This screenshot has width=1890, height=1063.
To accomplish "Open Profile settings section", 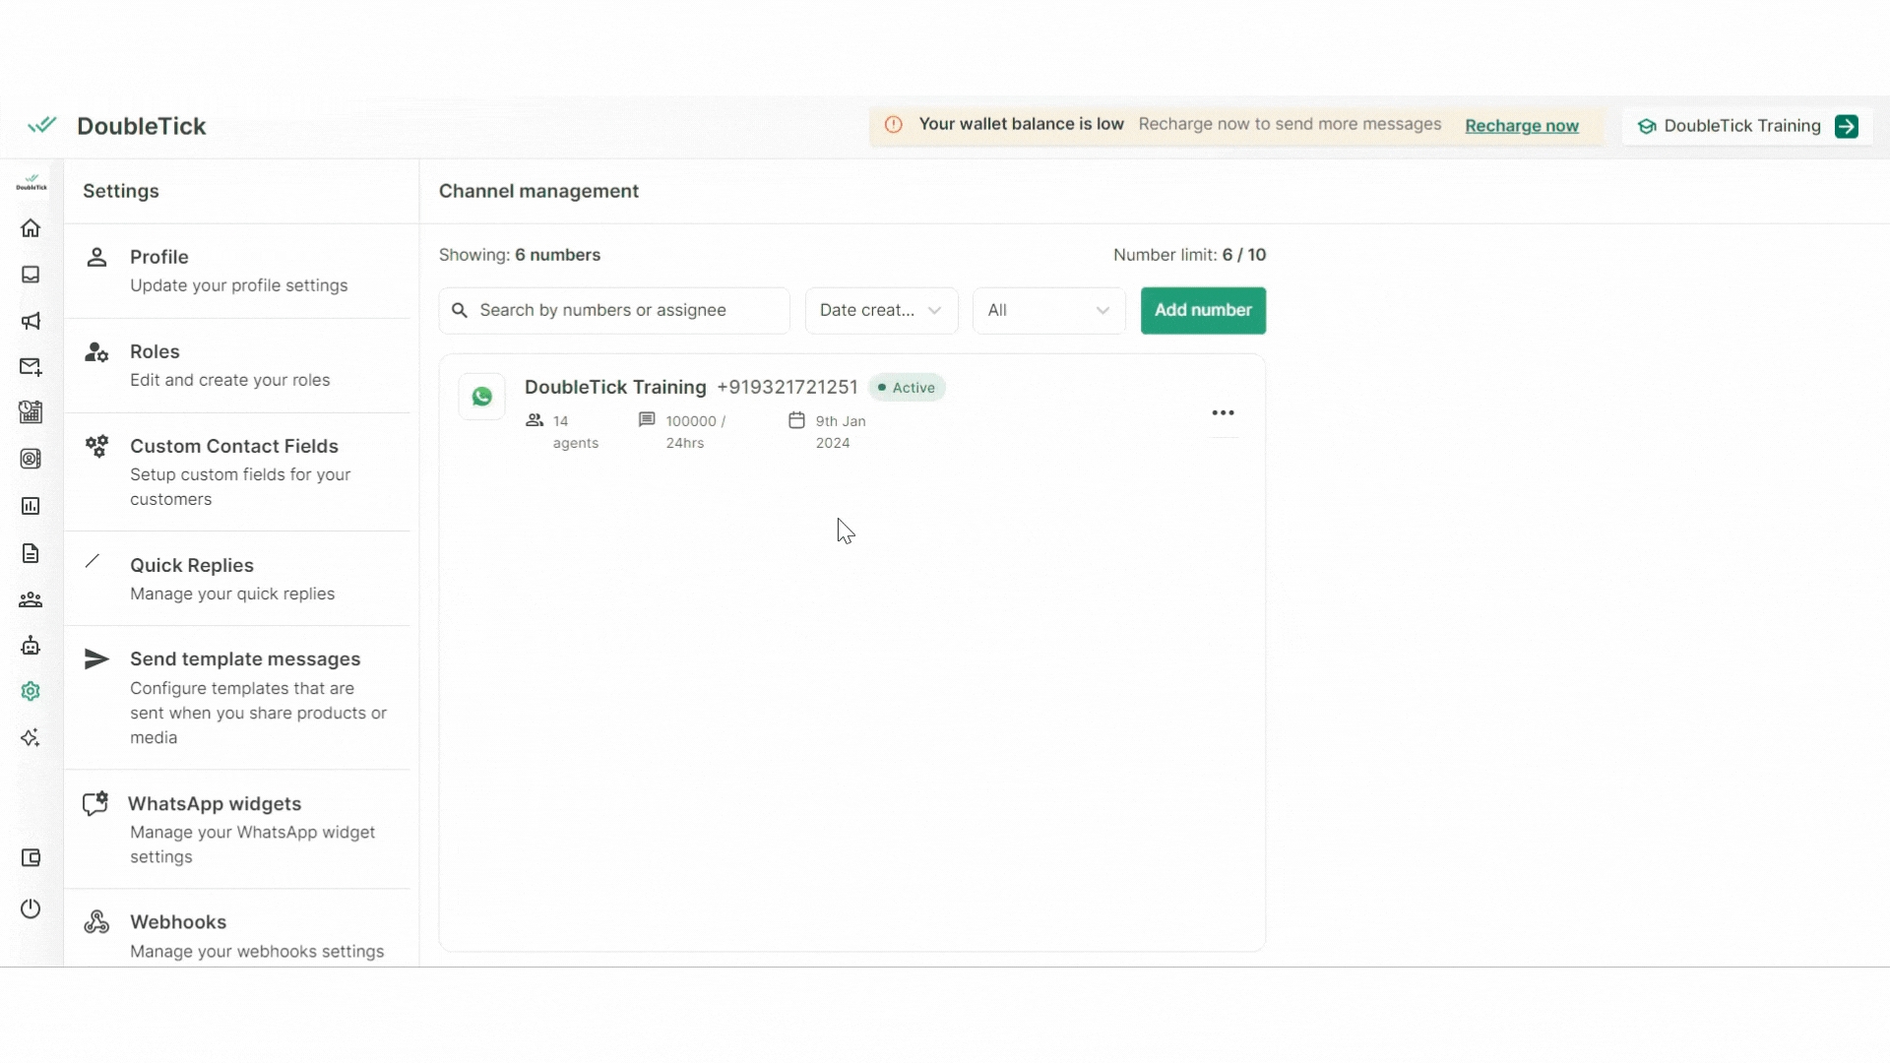I will tap(236, 271).
